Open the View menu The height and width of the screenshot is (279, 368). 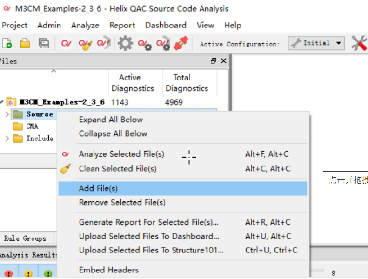tap(205, 25)
